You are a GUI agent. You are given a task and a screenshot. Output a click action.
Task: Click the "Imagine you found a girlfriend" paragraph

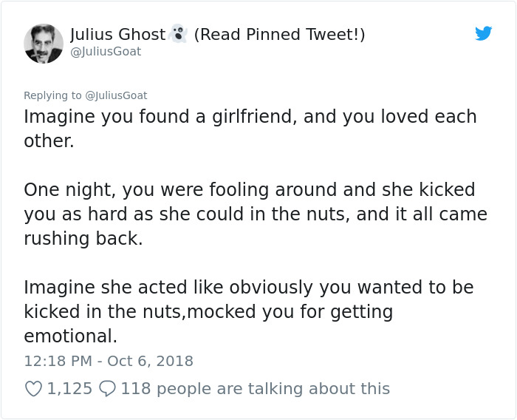[x=250, y=117]
